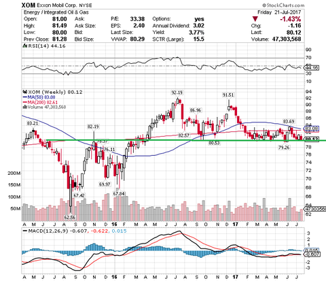Click the small icon beside RSI(14) label

point(24,46)
